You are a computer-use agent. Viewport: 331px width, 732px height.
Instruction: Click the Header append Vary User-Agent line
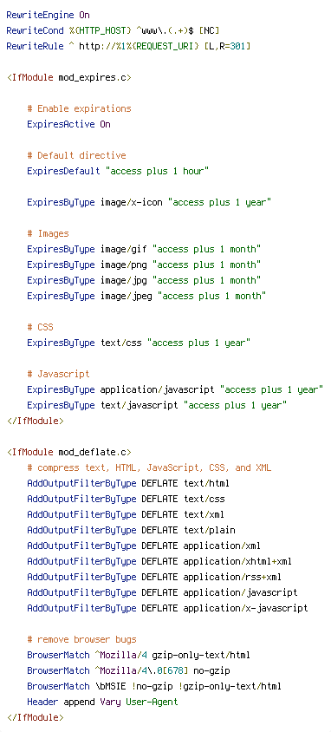102,702
